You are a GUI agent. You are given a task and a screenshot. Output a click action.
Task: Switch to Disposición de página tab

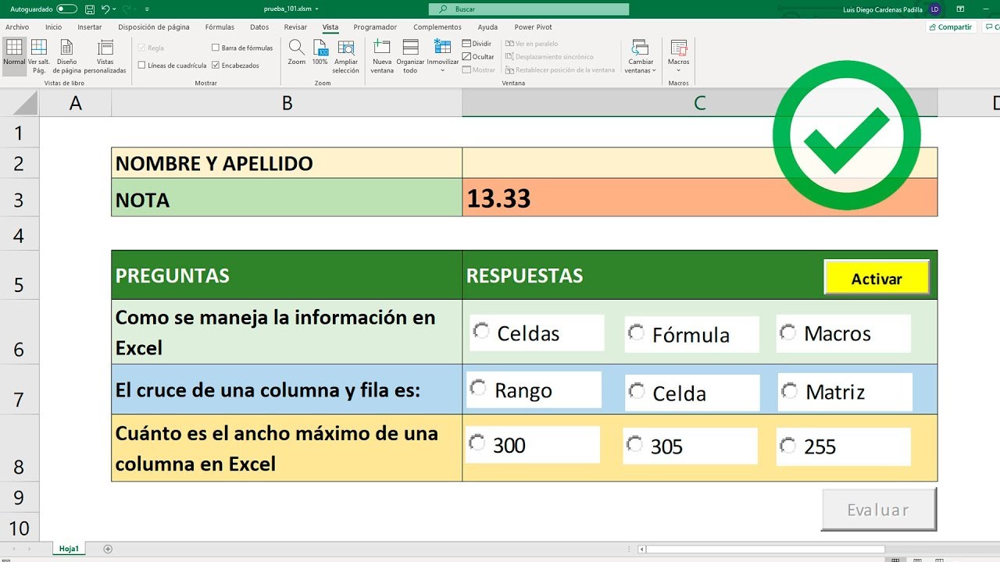click(x=154, y=27)
